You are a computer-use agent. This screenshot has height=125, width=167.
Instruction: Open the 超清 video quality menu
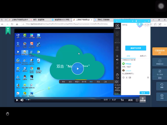[131, 100]
